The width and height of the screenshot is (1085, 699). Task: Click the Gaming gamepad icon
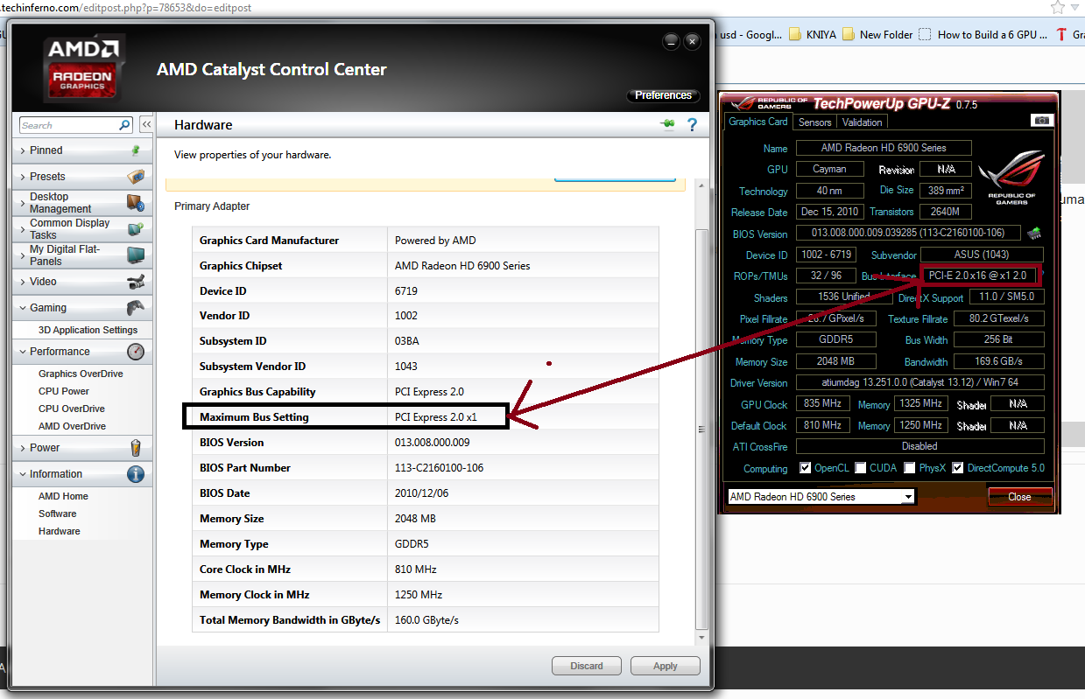(136, 308)
